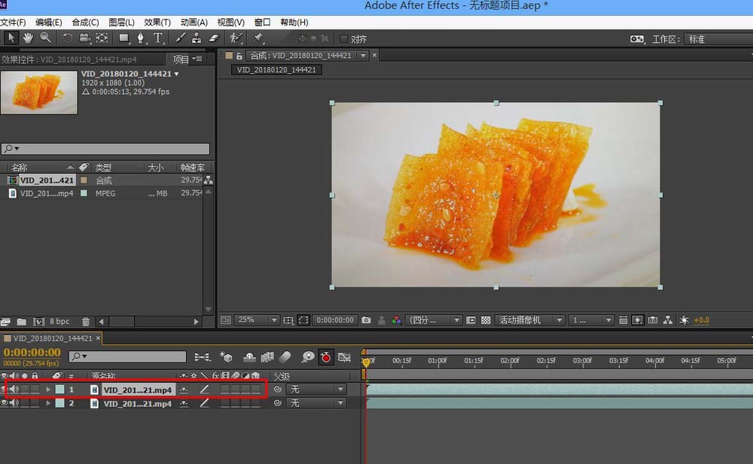Image resolution: width=753 pixels, height=464 pixels.
Task: Select the Horizontal Type tool
Action: click(x=158, y=38)
